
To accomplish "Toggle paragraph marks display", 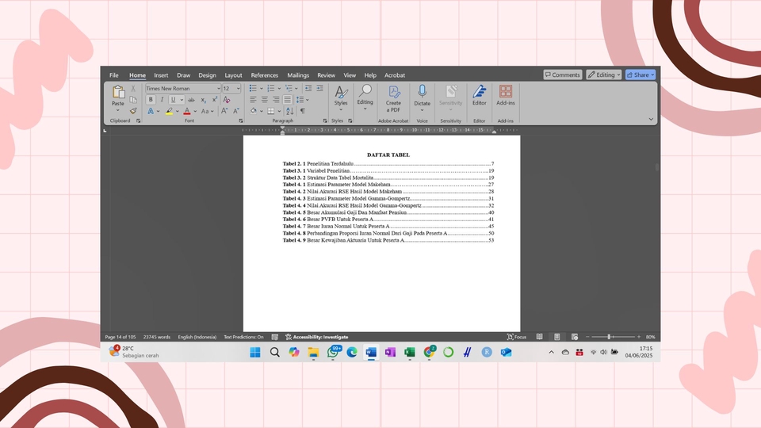I will [303, 111].
